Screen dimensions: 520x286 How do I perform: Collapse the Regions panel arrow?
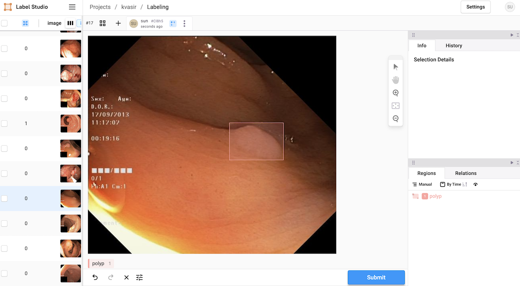(x=512, y=163)
